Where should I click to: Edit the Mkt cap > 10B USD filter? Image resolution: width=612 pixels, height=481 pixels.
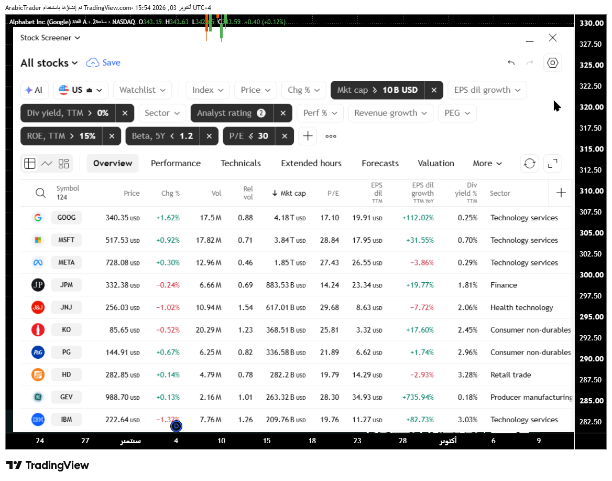click(377, 90)
